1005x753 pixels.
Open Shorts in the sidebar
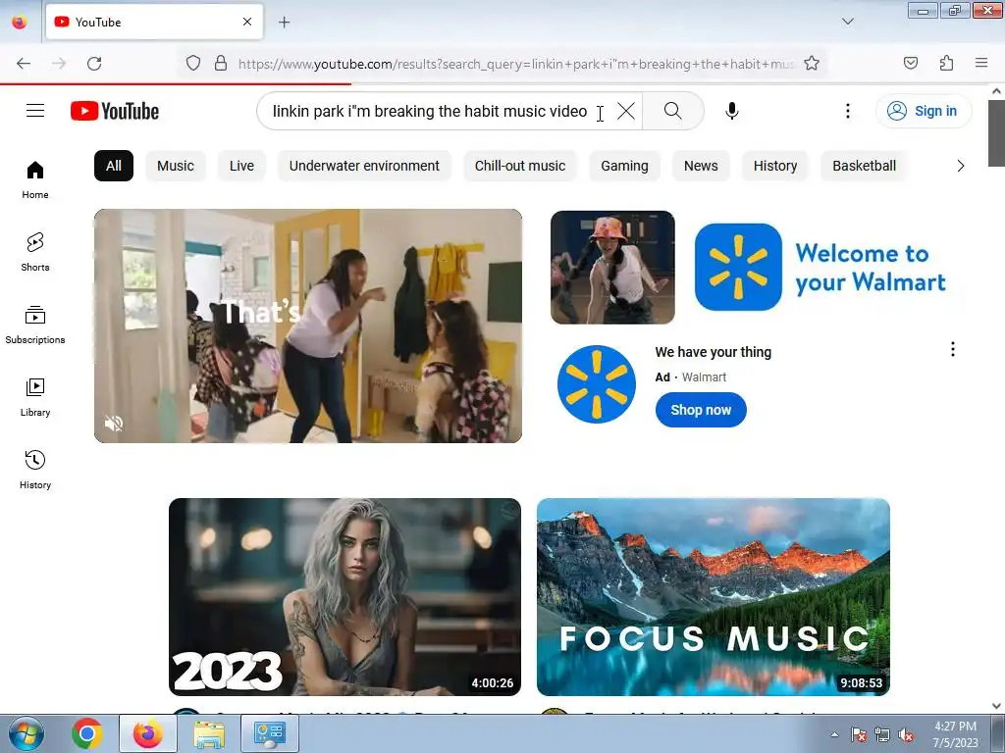[x=35, y=252]
